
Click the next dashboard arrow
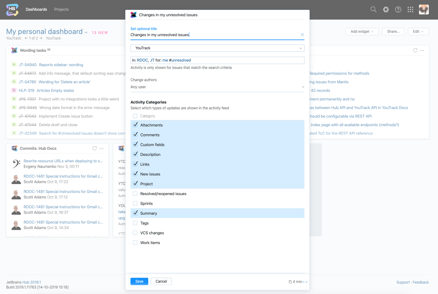tap(41, 38)
